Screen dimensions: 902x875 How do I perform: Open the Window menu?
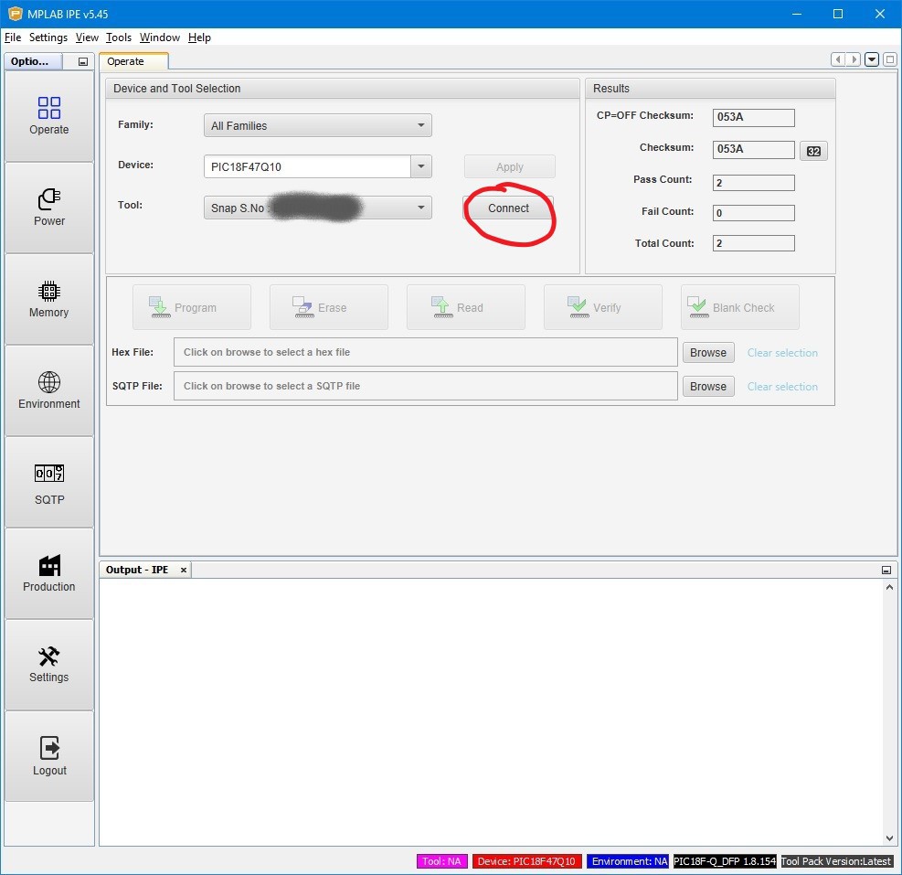pyautogui.click(x=159, y=37)
